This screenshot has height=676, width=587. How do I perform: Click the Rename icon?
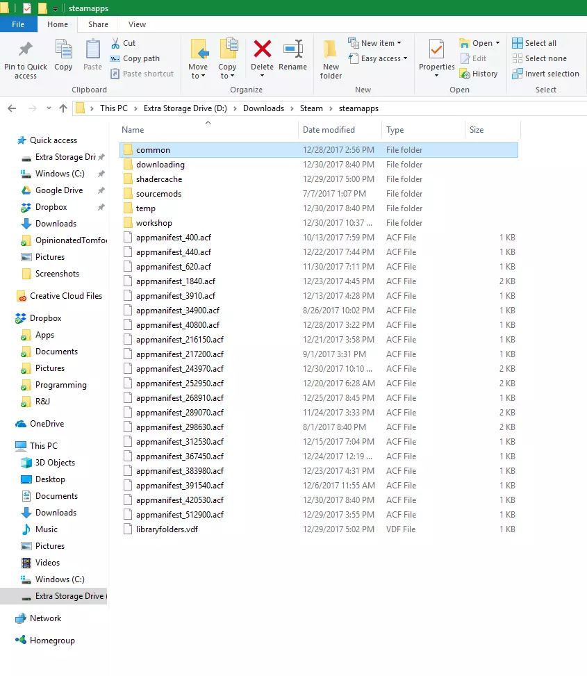[293, 49]
